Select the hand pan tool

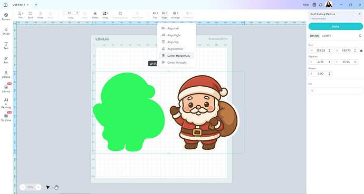pos(56,187)
